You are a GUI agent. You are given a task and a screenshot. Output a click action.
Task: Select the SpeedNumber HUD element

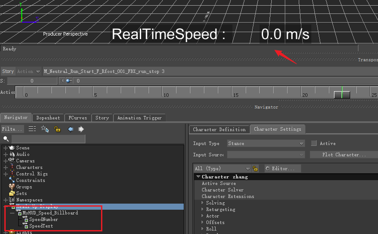click(x=43, y=220)
